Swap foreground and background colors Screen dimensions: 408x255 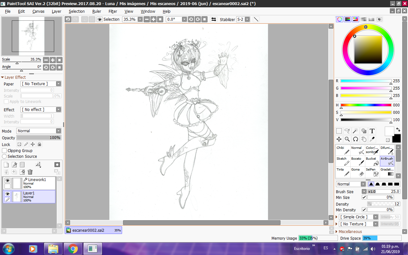pyautogui.click(x=398, y=130)
